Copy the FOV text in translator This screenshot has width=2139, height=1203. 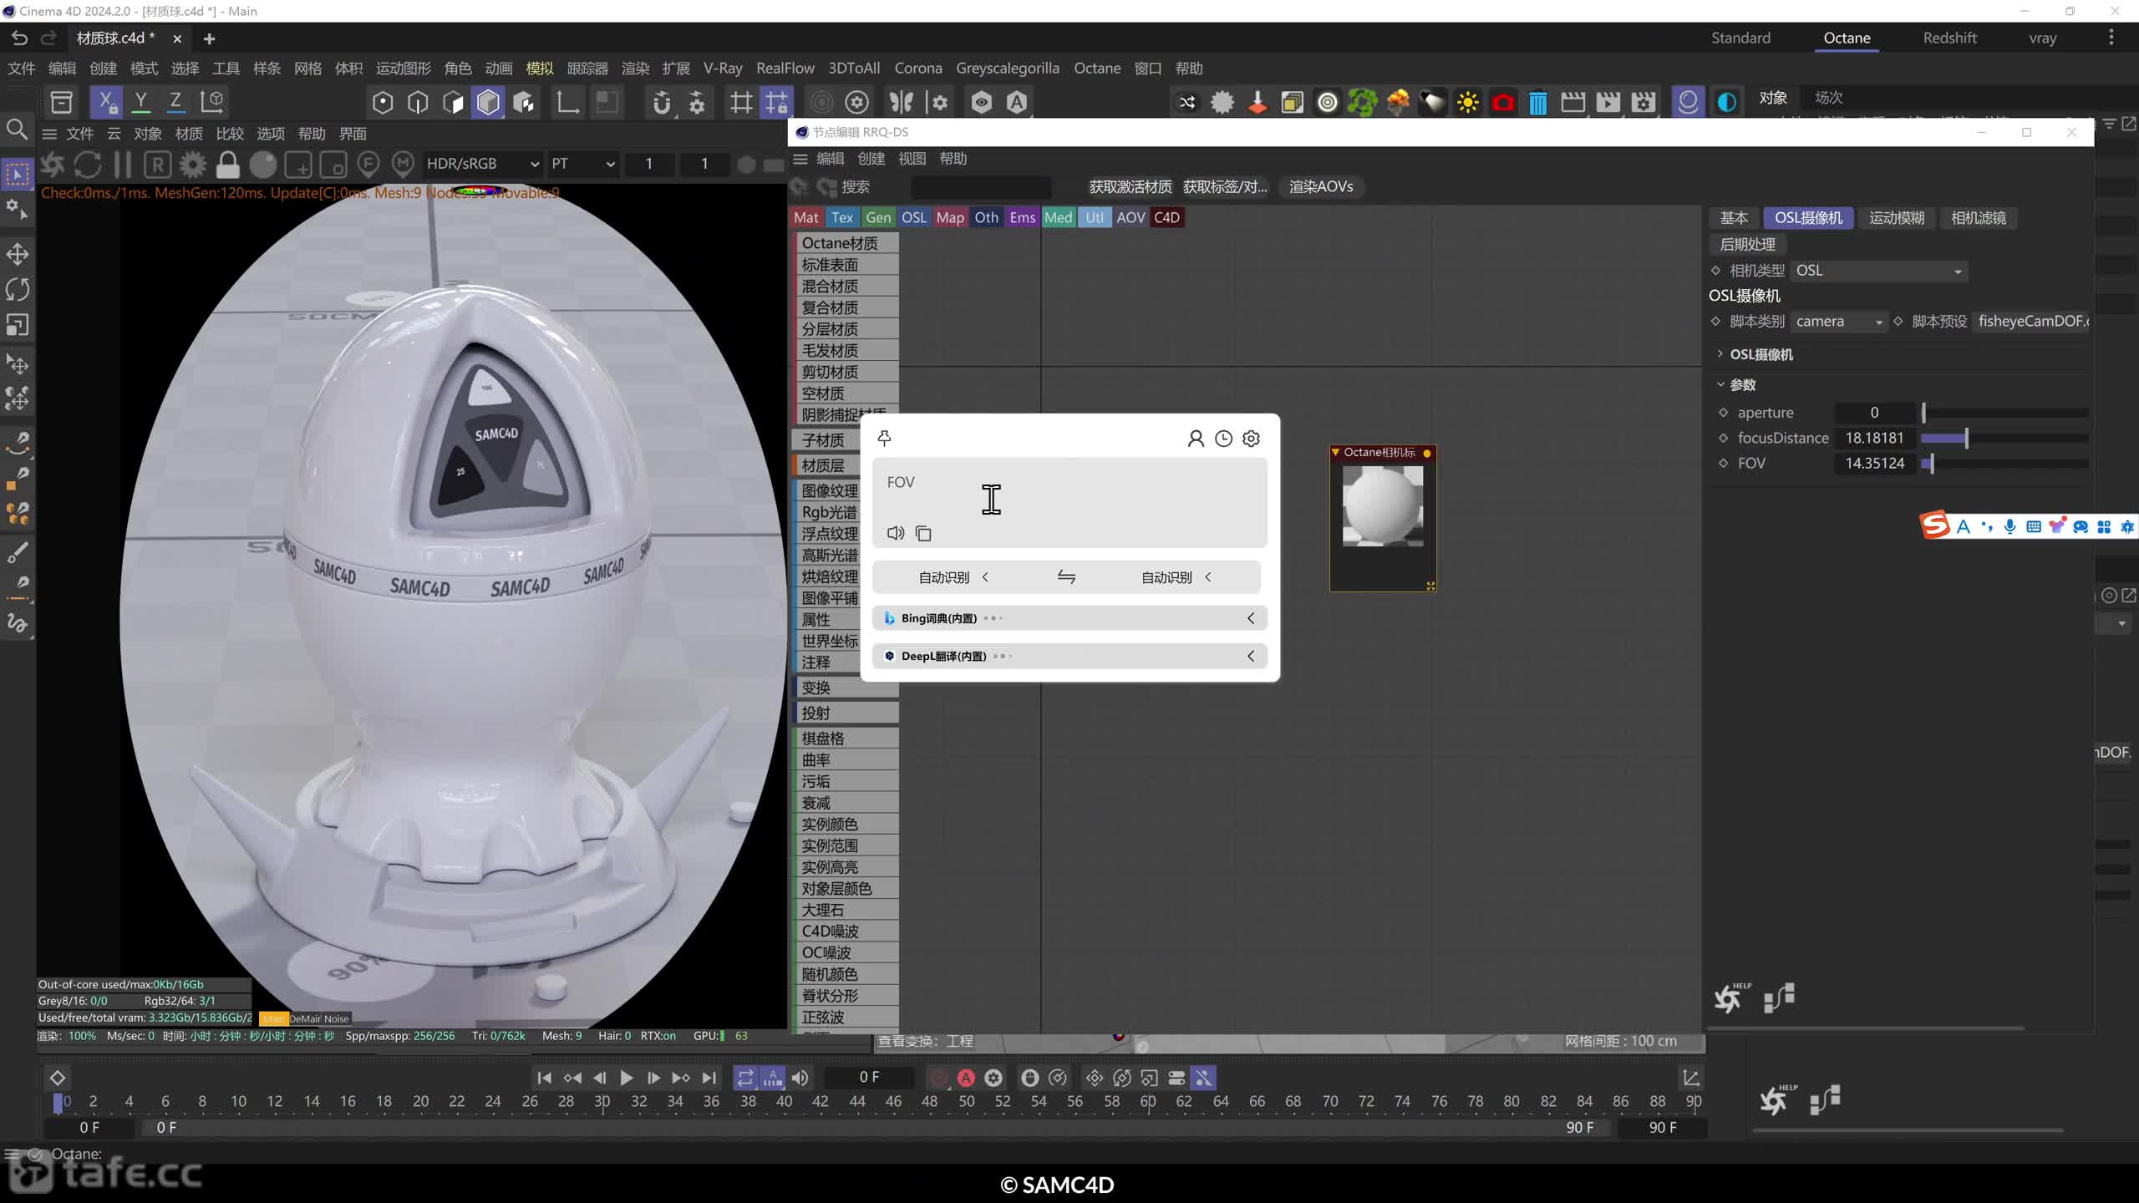pyautogui.click(x=923, y=533)
